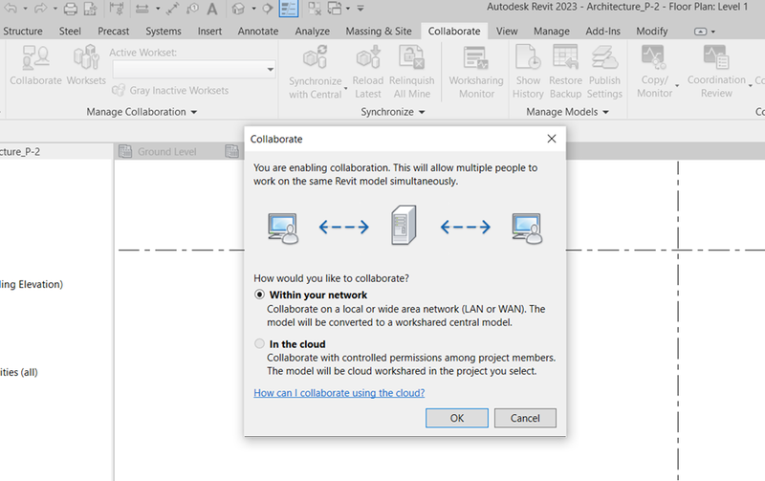
Task: Click the Synchronize with Central icon
Action: [x=316, y=73]
